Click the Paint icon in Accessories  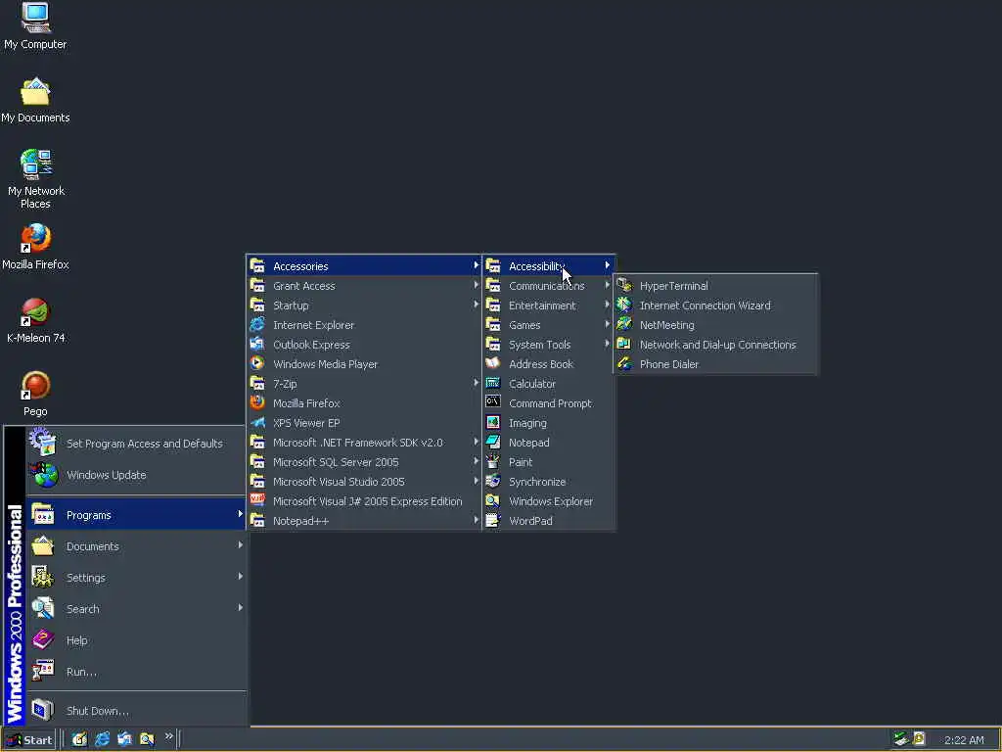click(x=493, y=461)
